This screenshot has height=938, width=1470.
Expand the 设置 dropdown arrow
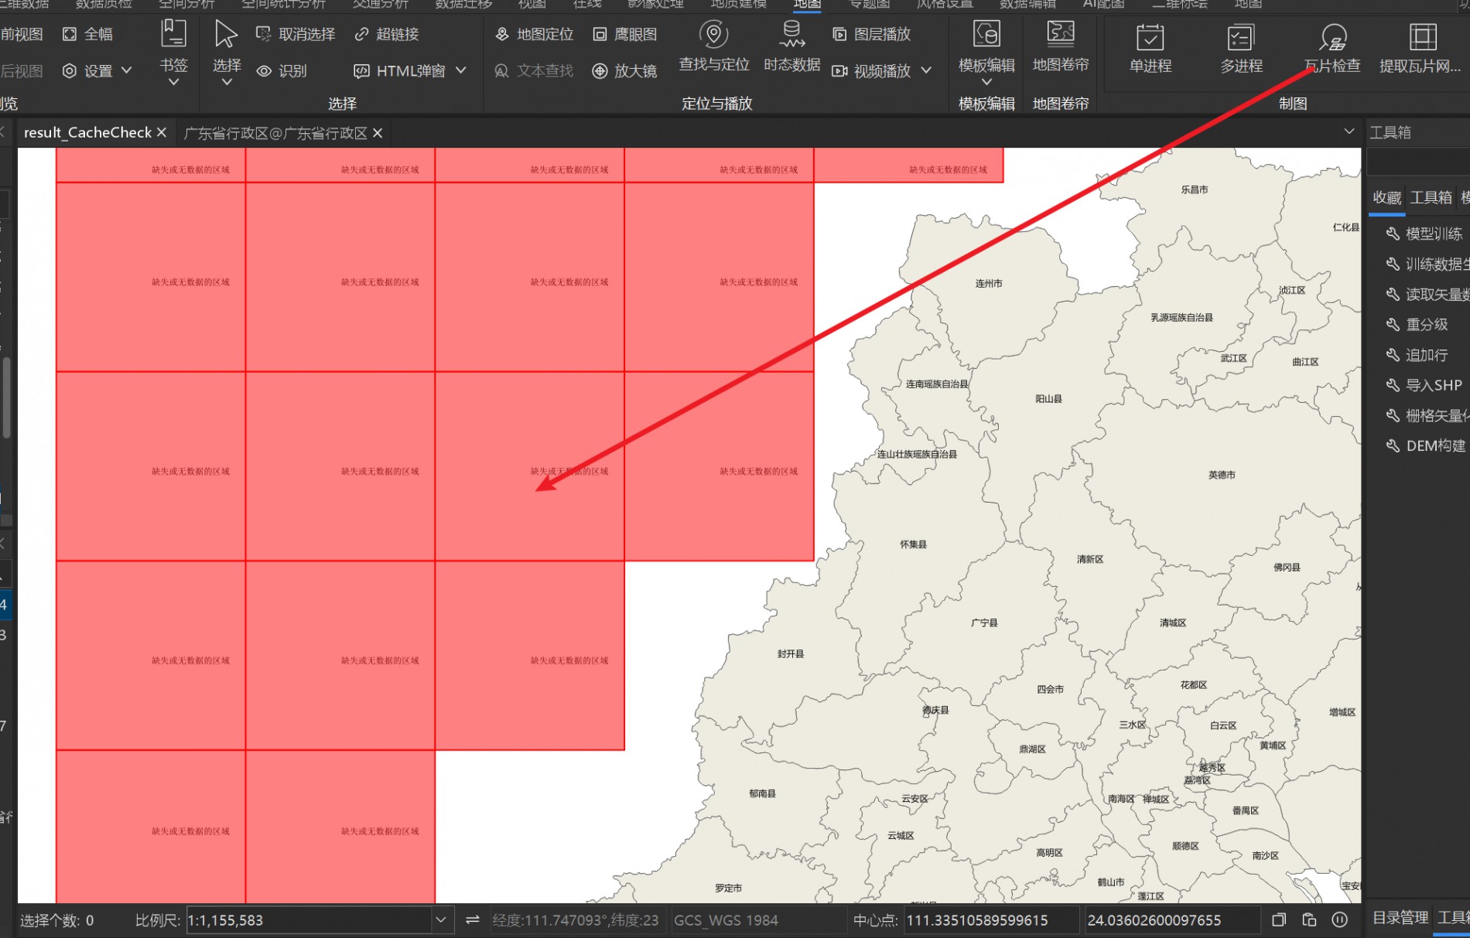pyautogui.click(x=127, y=71)
